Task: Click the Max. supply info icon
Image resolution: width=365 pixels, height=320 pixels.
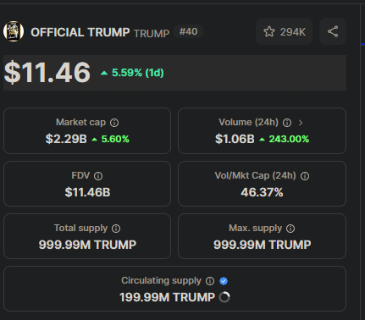Action: 290,229
